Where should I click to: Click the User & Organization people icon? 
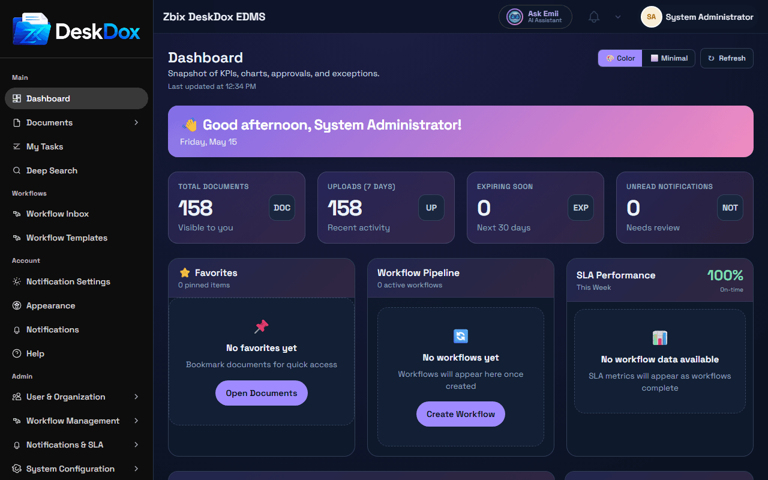pos(17,397)
